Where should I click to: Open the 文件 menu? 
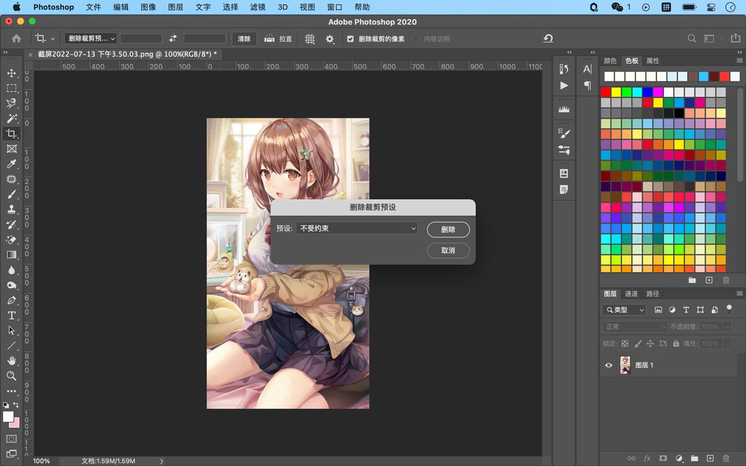pyautogui.click(x=93, y=7)
